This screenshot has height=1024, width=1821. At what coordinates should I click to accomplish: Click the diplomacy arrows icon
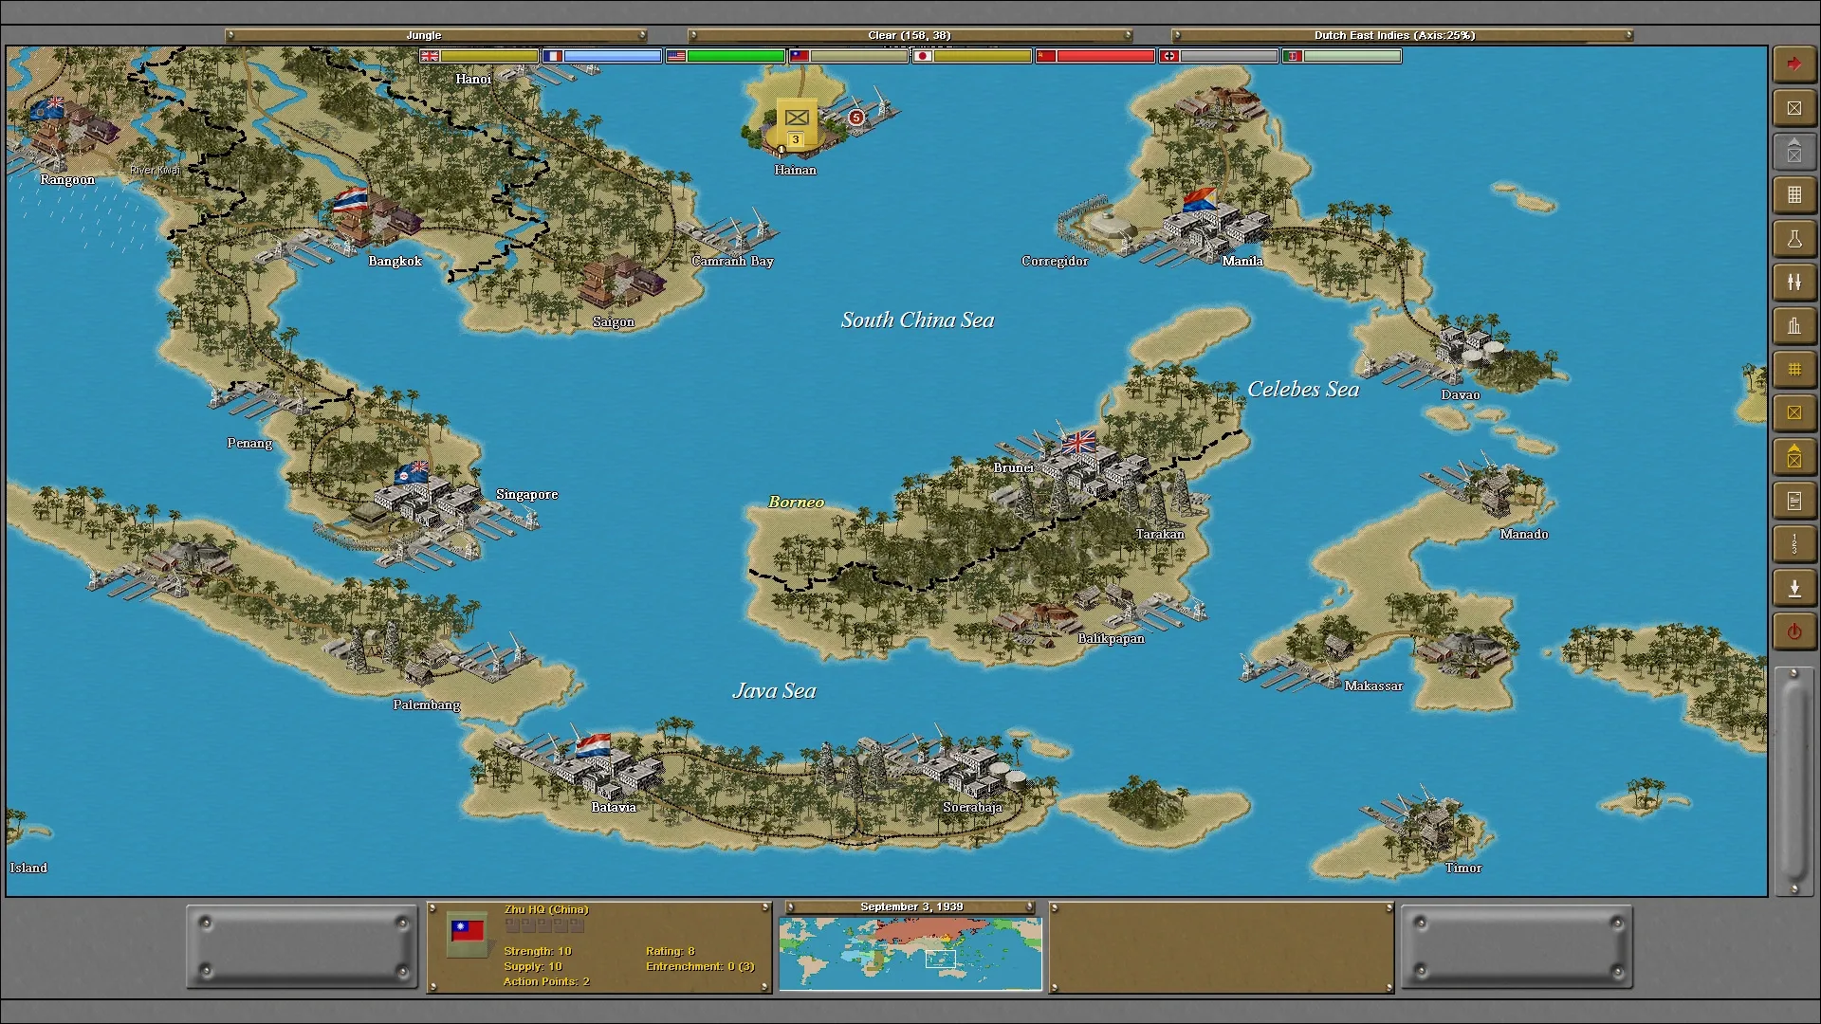[x=1793, y=283]
